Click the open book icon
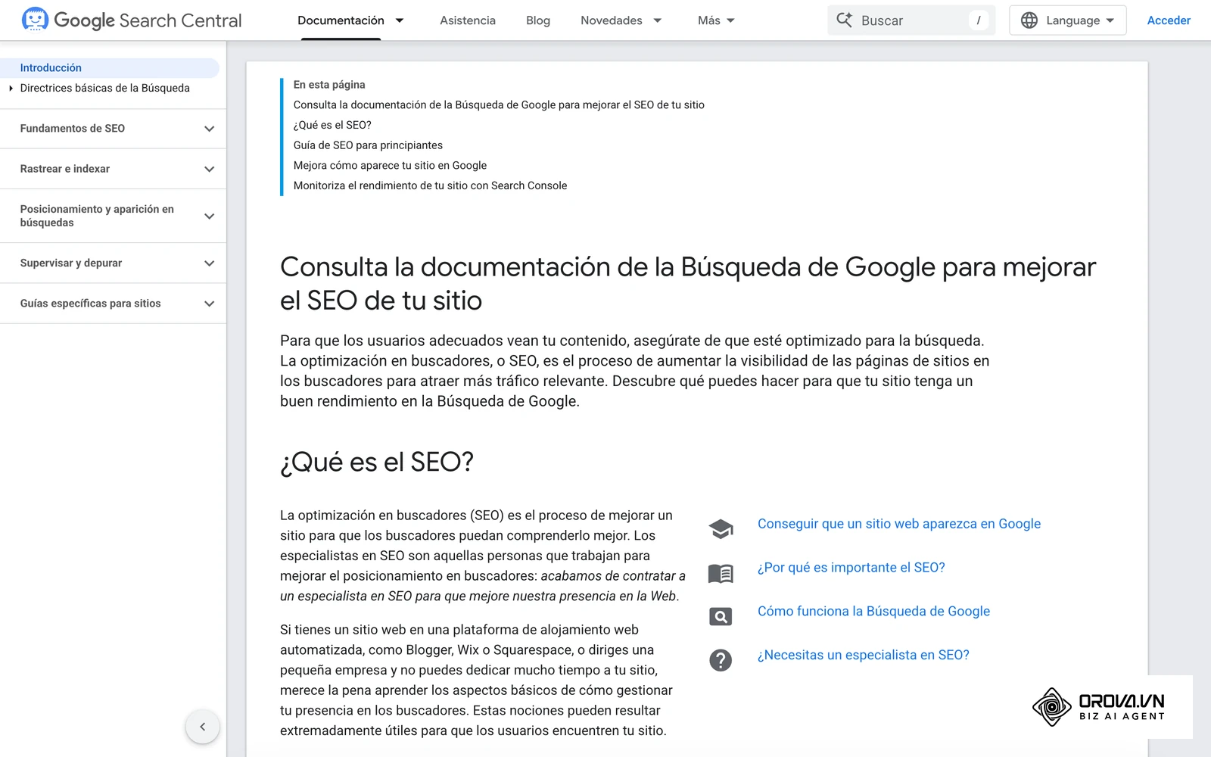 (x=721, y=574)
